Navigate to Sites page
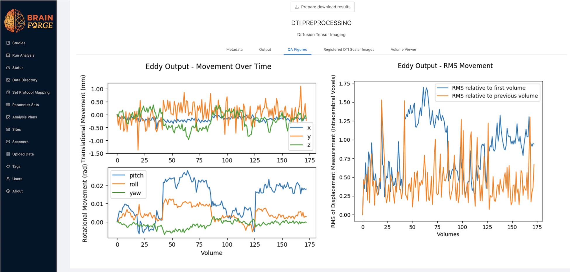The height and width of the screenshot is (272, 570). click(x=16, y=129)
